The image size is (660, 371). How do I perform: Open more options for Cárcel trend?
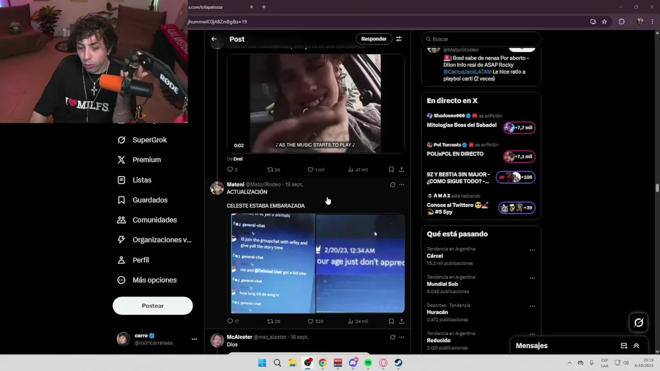(x=532, y=250)
